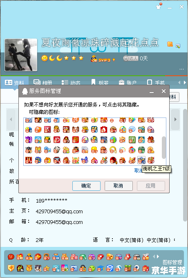Switch to the 资料 tab
Image resolution: width=188 pixels, height=278 pixels.
[x=15, y=83]
